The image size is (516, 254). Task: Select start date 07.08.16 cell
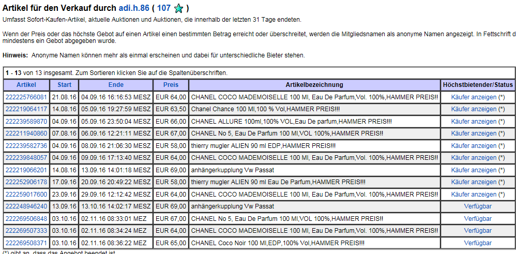point(64,133)
